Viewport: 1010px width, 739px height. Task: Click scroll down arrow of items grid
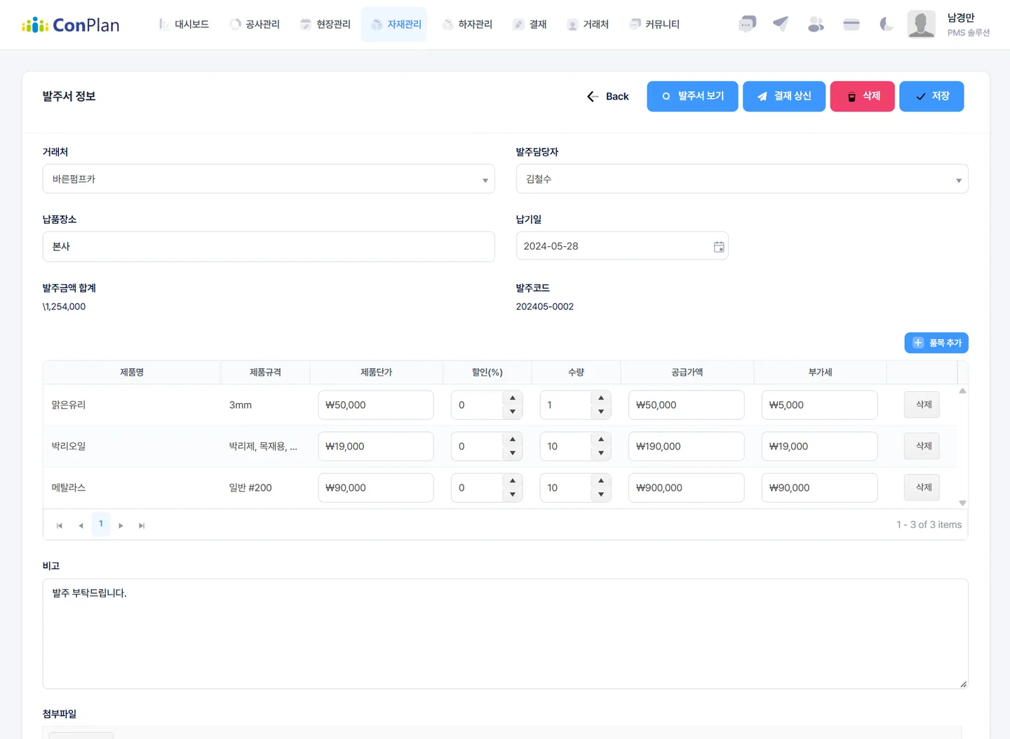962,503
